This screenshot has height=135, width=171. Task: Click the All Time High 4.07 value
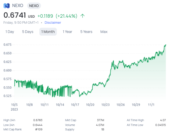click(163, 120)
